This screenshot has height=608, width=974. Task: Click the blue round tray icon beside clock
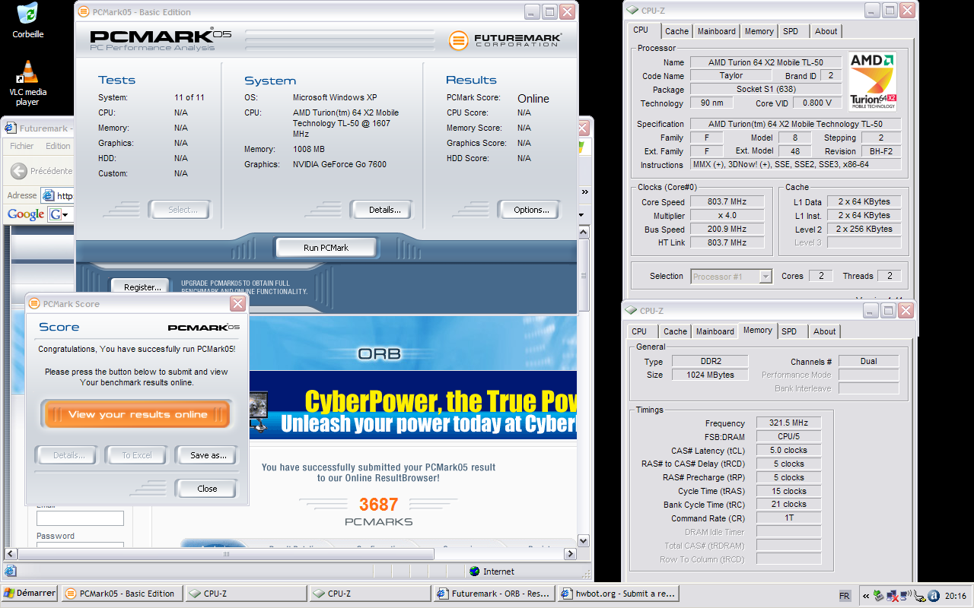click(x=934, y=596)
